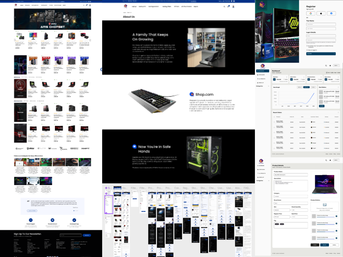Click the search icon on the Dashboard page header
Screen dimensions: 343x257
click(326, 66)
